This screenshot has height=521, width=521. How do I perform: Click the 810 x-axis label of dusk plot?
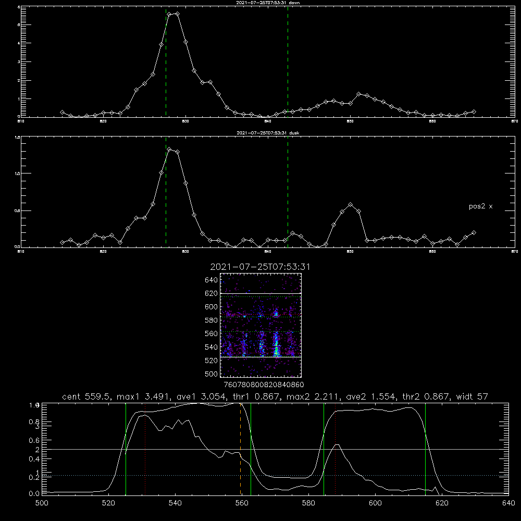coord(21,252)
